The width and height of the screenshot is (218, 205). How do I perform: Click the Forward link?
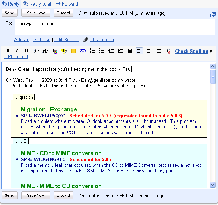pyautogui.click(x=70, y=4)
